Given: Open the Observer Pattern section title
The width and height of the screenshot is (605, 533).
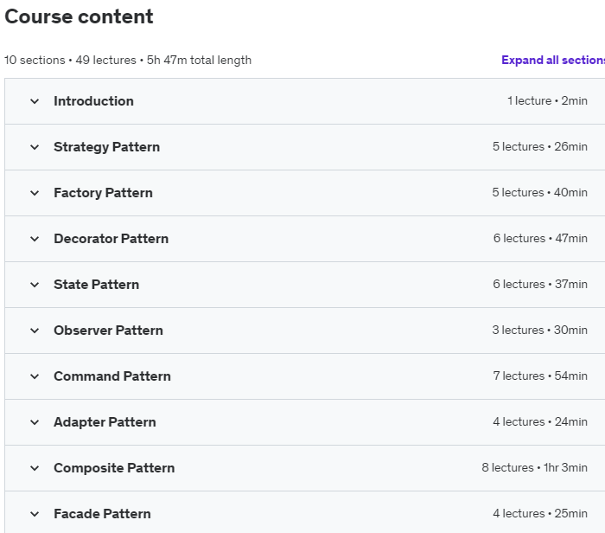Looking at the screenshot, I should point(108,331).
